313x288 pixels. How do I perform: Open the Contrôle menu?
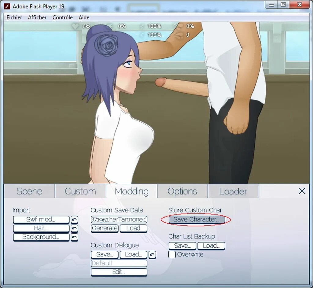62,17
